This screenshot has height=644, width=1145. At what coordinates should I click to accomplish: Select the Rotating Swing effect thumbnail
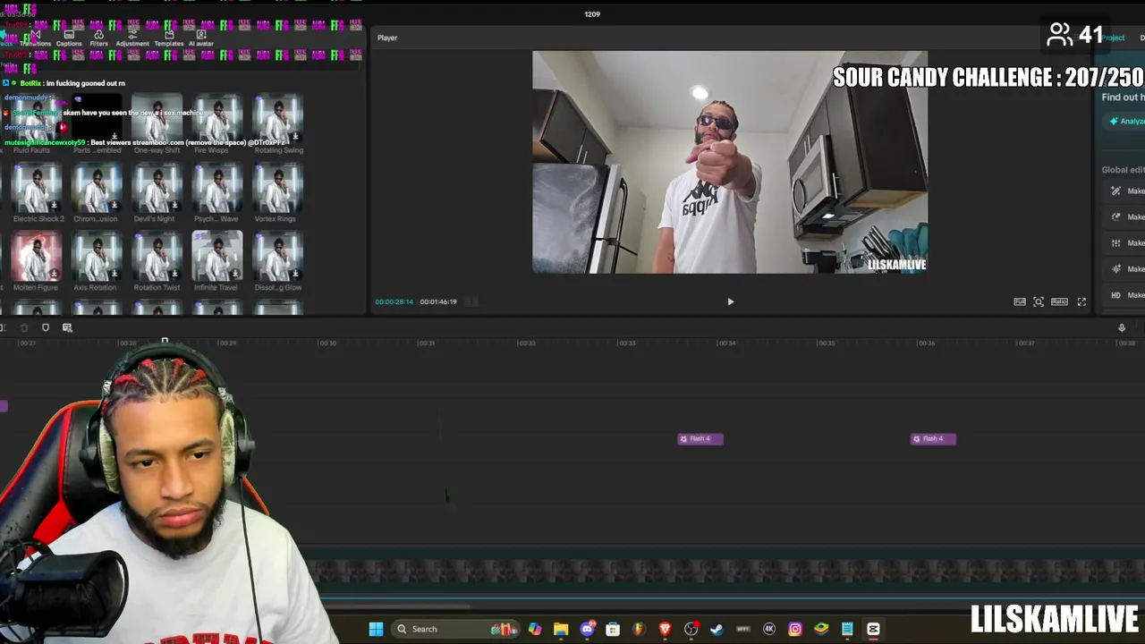(278, 120)
